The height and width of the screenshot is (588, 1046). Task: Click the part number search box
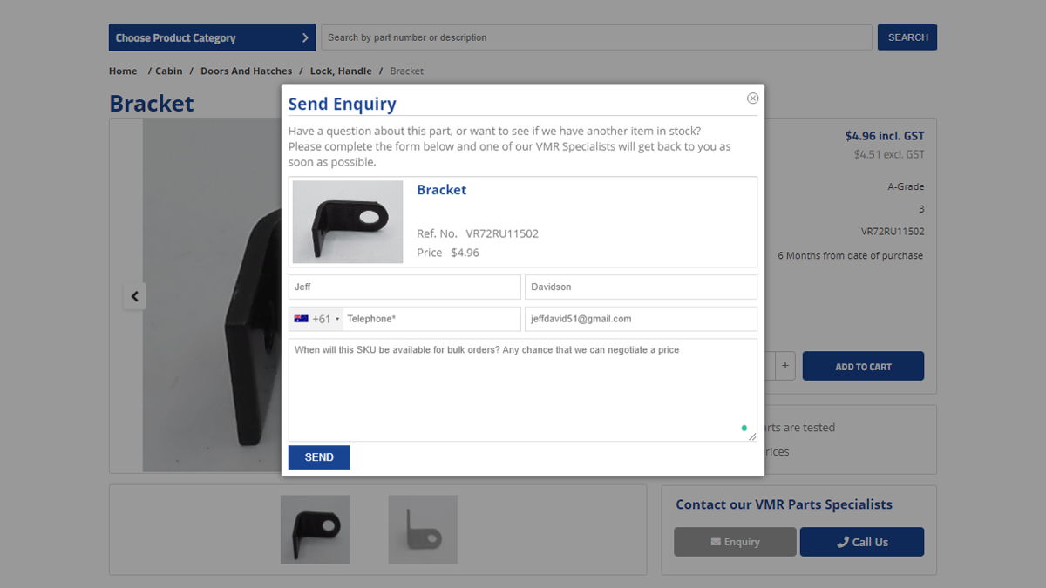pos(596,37)
